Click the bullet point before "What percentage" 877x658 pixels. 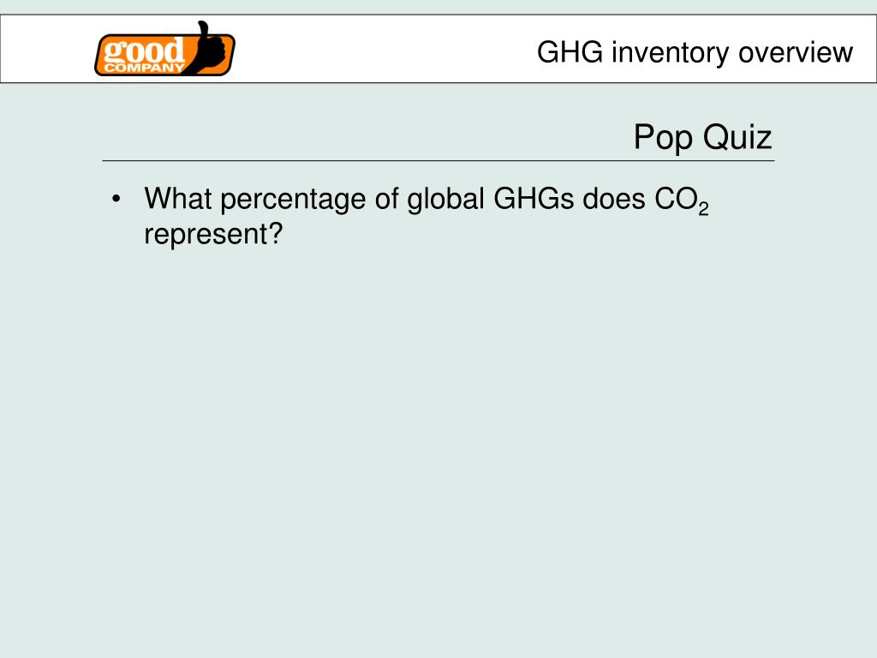(116, 199)
